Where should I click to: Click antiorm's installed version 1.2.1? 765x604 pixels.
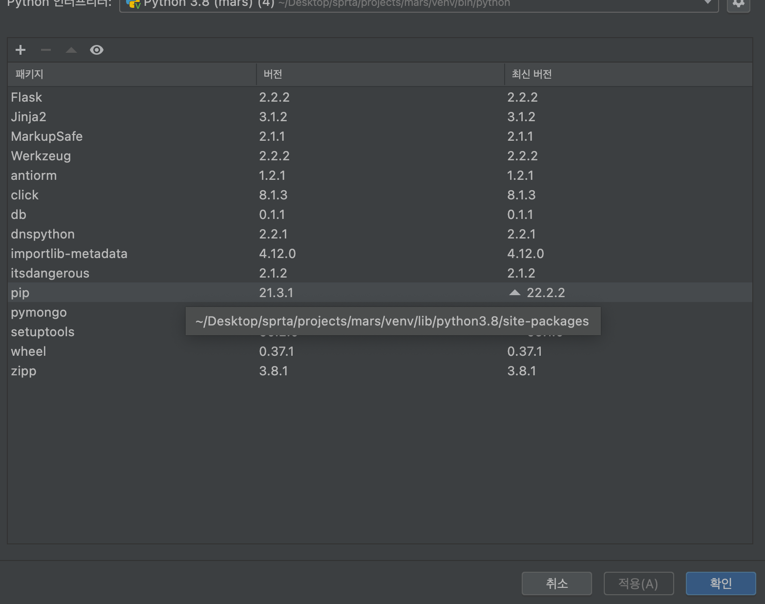pos(272,175)
